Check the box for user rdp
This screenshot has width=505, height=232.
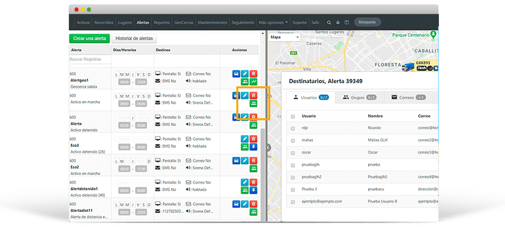pos(293,128)
